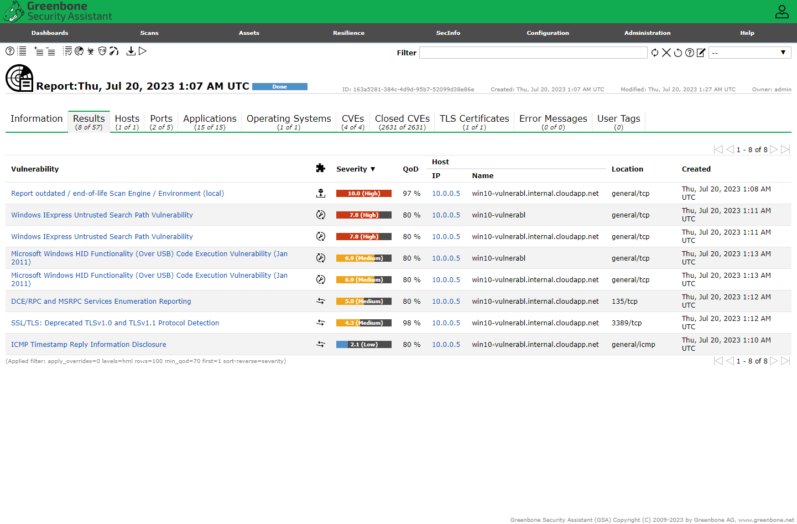
Task: Click host IP 10.0.0.5 in ICMP row
Action: [446, 344]
